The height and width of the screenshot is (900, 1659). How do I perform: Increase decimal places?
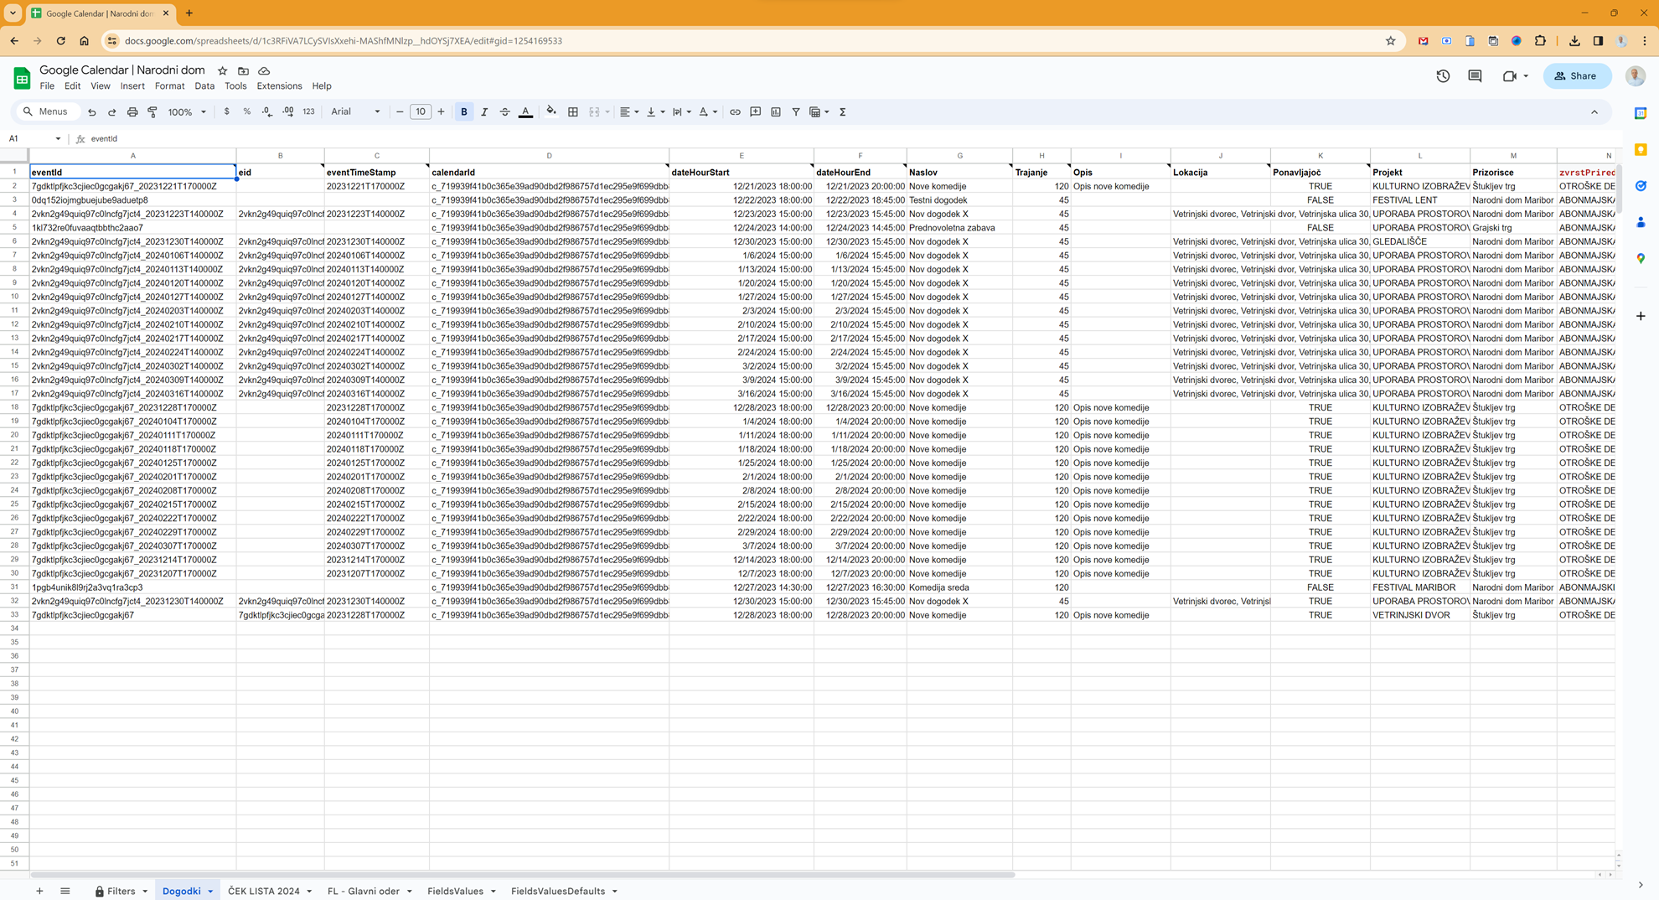288,112
